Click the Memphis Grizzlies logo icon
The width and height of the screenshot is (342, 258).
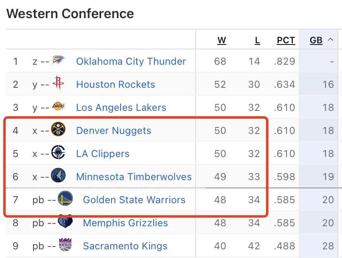pyautogui.click(x=65, y=222)
